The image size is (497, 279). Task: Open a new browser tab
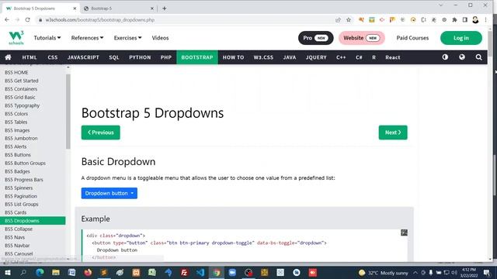[x=164, y=9]
